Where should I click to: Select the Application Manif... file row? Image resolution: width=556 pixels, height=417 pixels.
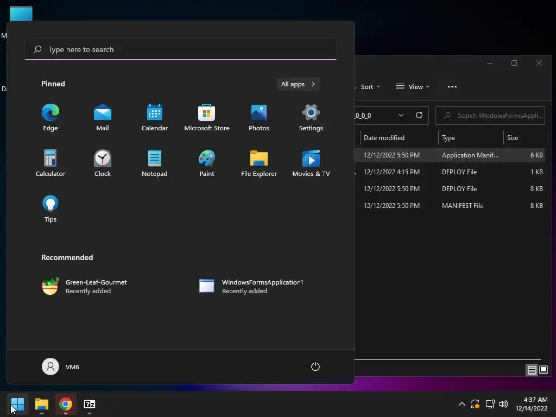(x=450, y=155)
